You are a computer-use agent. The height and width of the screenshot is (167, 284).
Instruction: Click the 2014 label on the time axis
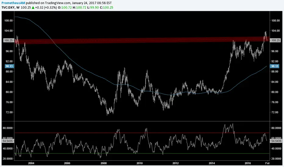pos(212,163)
